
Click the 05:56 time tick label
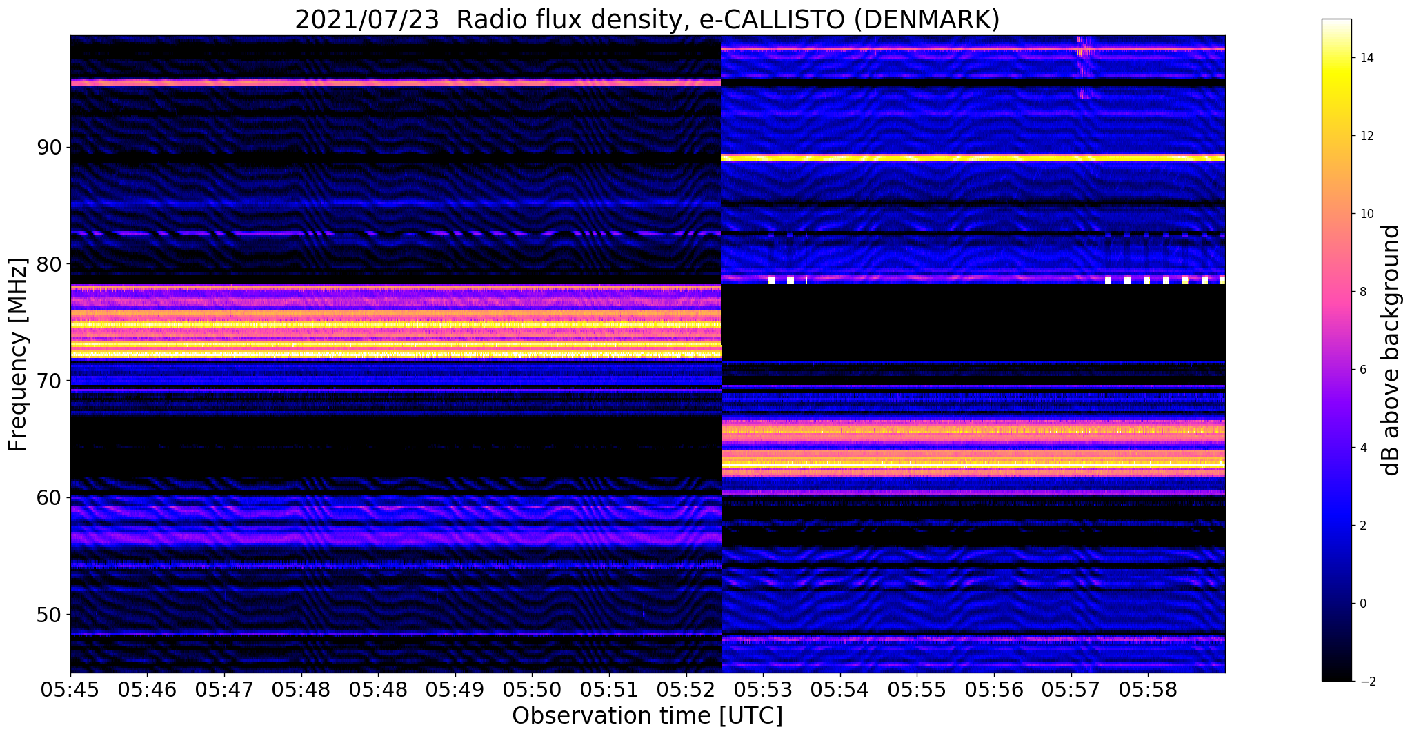[x=994, y=689]
